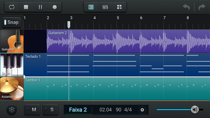The image size is (210, 118).
Task: Stop playback with the square button
Action: click(x=26, y=7)
